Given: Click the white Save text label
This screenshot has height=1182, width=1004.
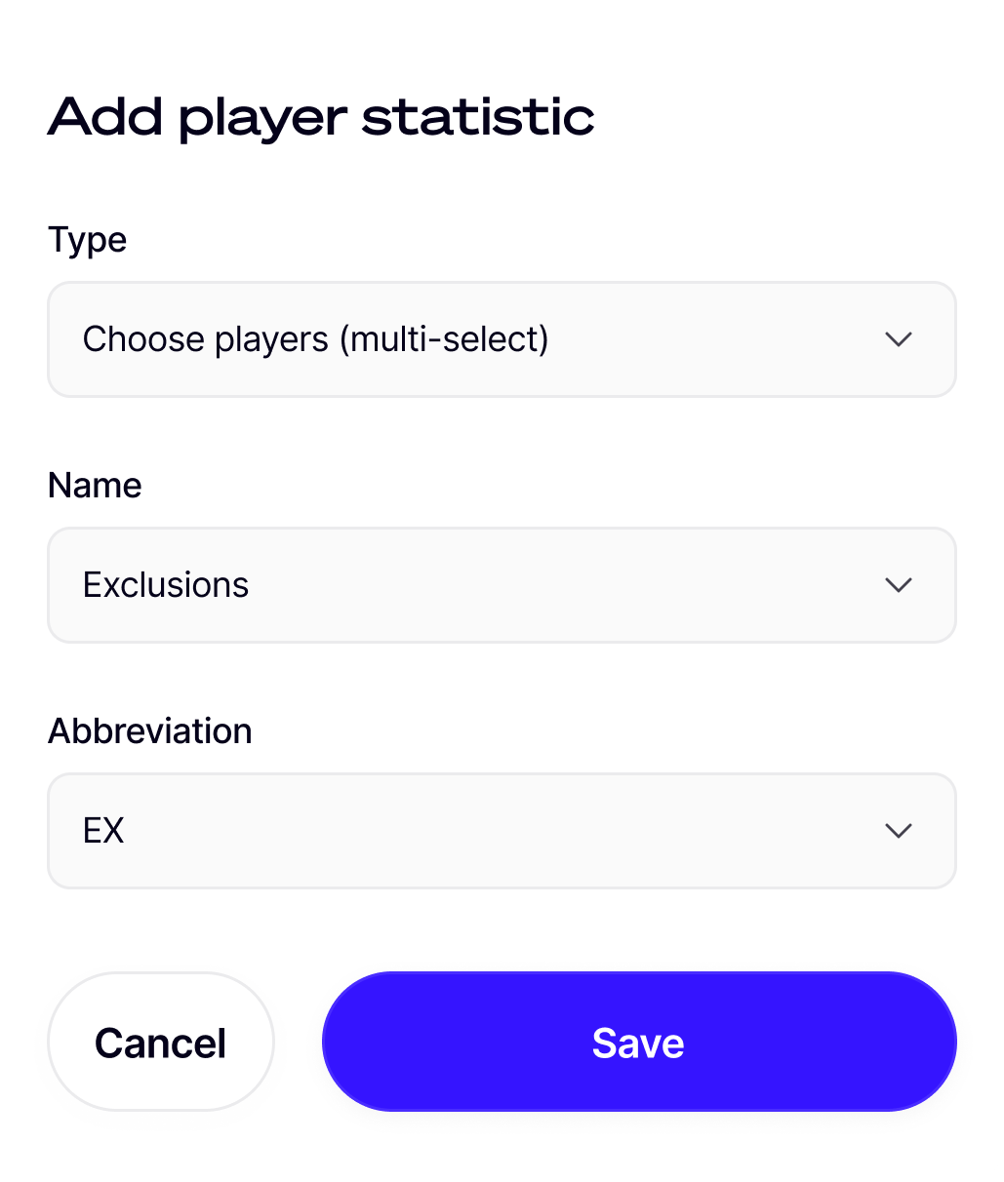Looking at the screenshot, I should (638, 1044).
